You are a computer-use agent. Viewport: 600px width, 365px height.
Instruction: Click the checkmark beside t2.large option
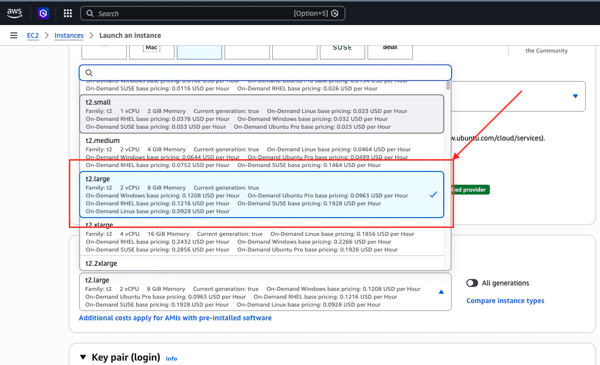[x=433, y=195]
